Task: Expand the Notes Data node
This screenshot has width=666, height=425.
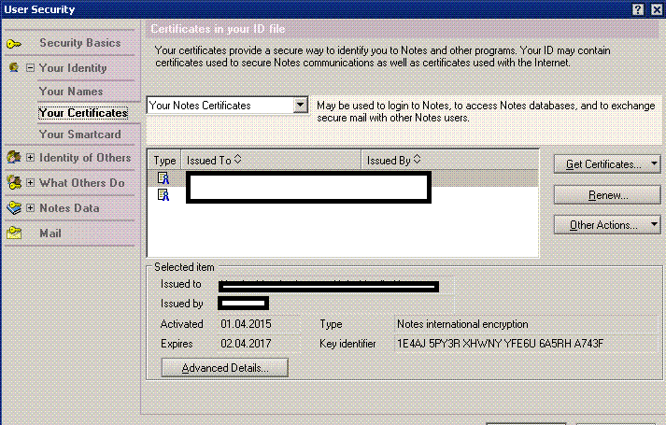Action: [30, 208]
